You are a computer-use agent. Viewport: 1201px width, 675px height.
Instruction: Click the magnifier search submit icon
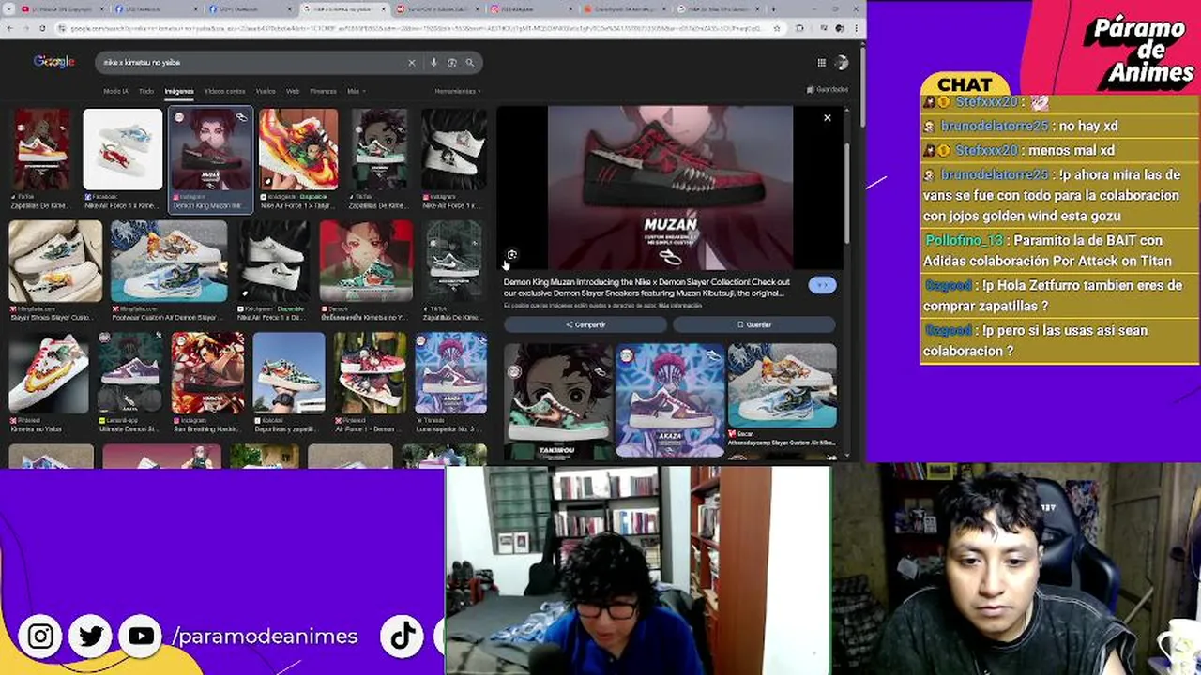(x=470, y=63)
